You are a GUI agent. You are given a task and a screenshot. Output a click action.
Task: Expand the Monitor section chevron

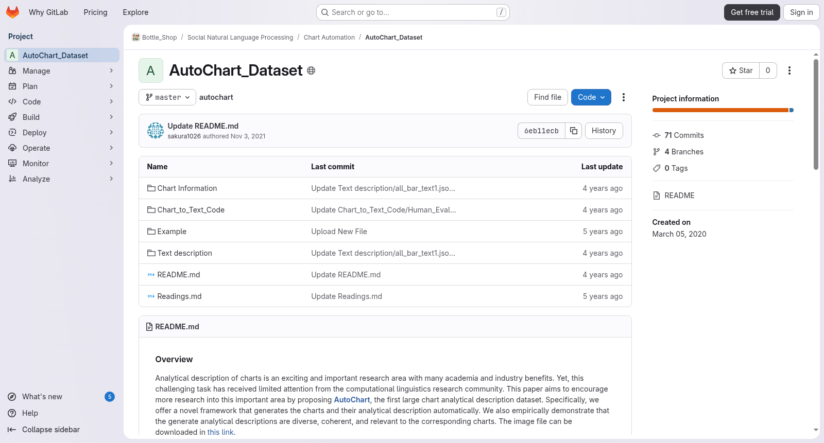coord(111,164)
